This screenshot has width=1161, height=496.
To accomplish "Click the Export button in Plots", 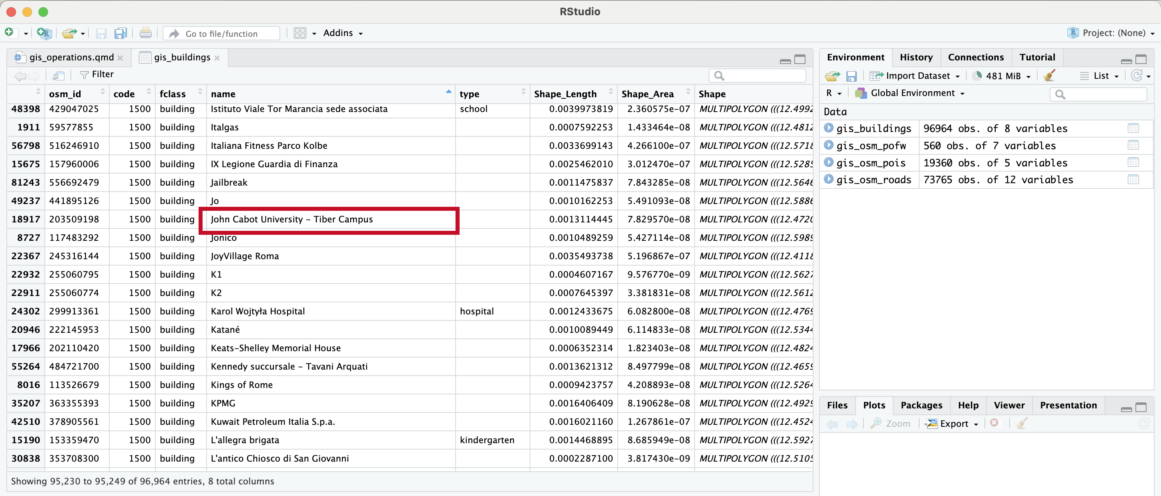I will [953, 424].
